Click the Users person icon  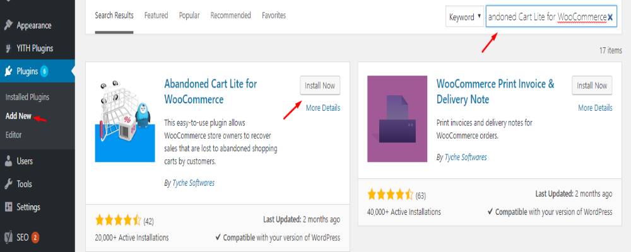click(9, 161)
